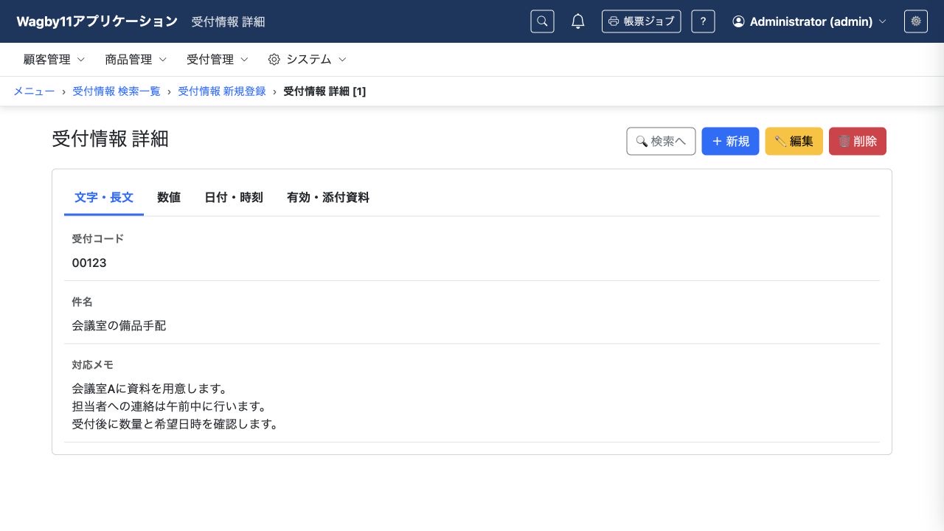944x531 pixels.
Task: Switch to the 有効・添付資料 tab
Action: pos(328,198)
